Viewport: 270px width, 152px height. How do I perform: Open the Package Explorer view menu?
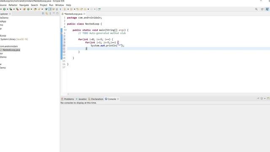(x=50, y=14)
